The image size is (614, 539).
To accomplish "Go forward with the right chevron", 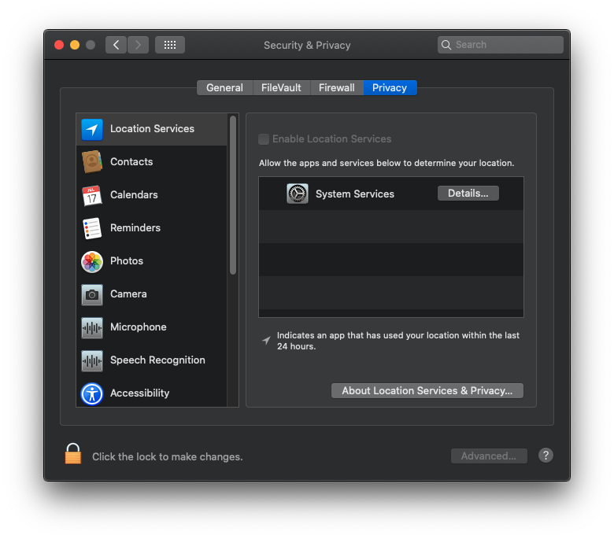I will [x=139, y=45].
